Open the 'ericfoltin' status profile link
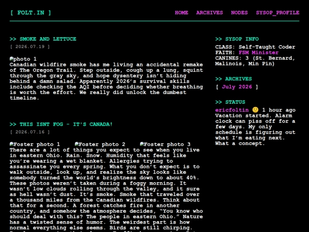Screen dimensions: 309x232 (x=232, y=110)
